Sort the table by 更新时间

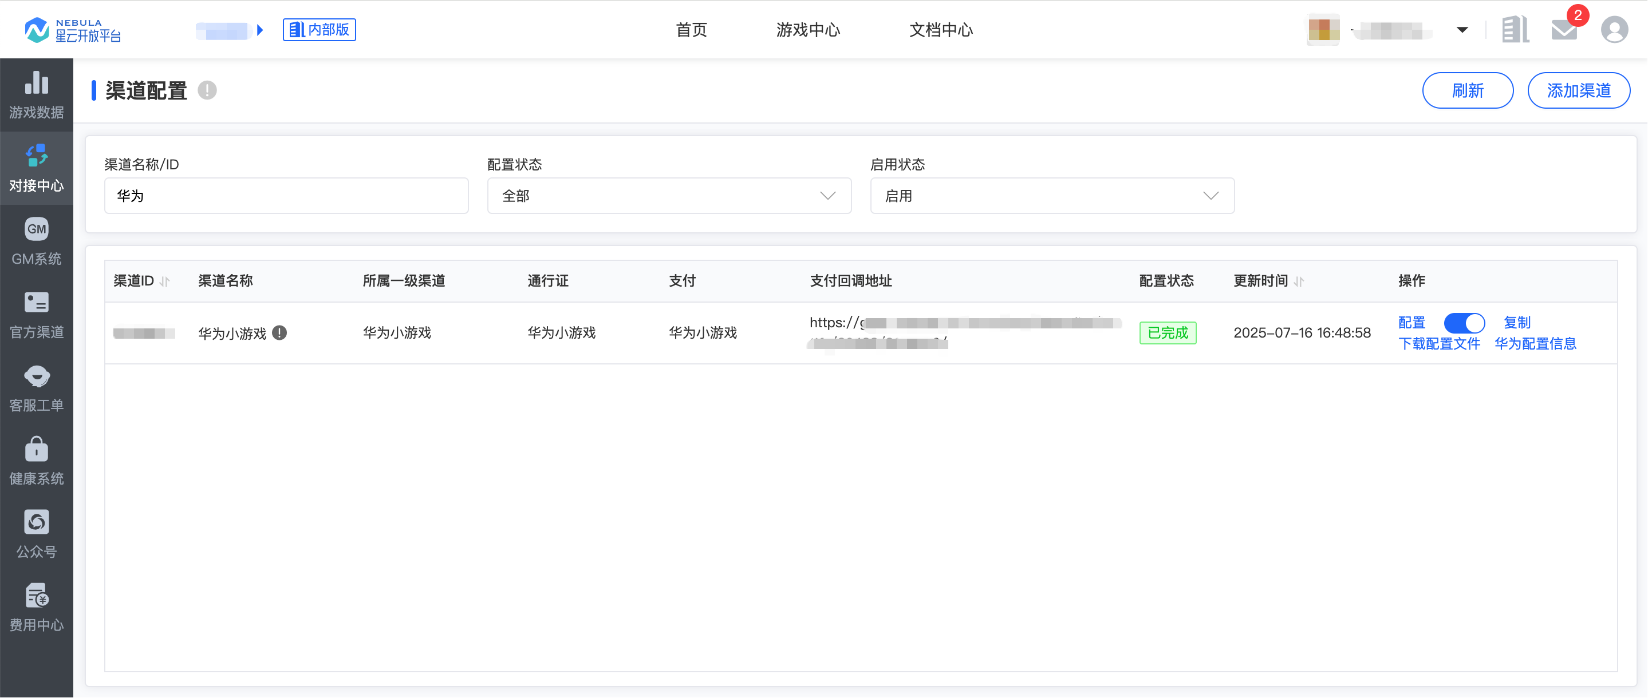(x=1299, y=281)
